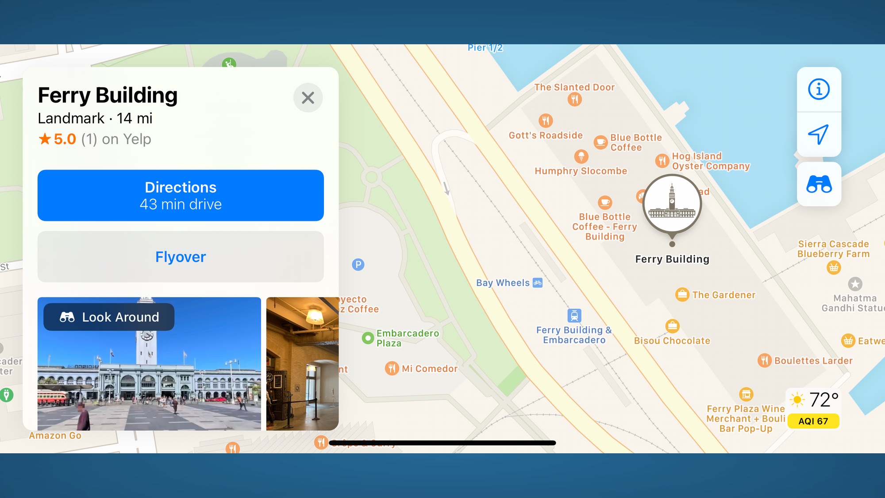Click the Yelp 5.0 star rating link
This screenshot has height=498, width=885.
94,139
